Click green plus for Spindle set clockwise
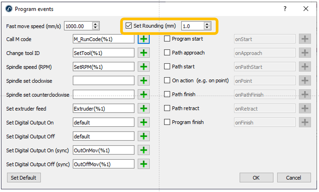The width and height of the screenshot is (319, 192). tap(143, 81)
